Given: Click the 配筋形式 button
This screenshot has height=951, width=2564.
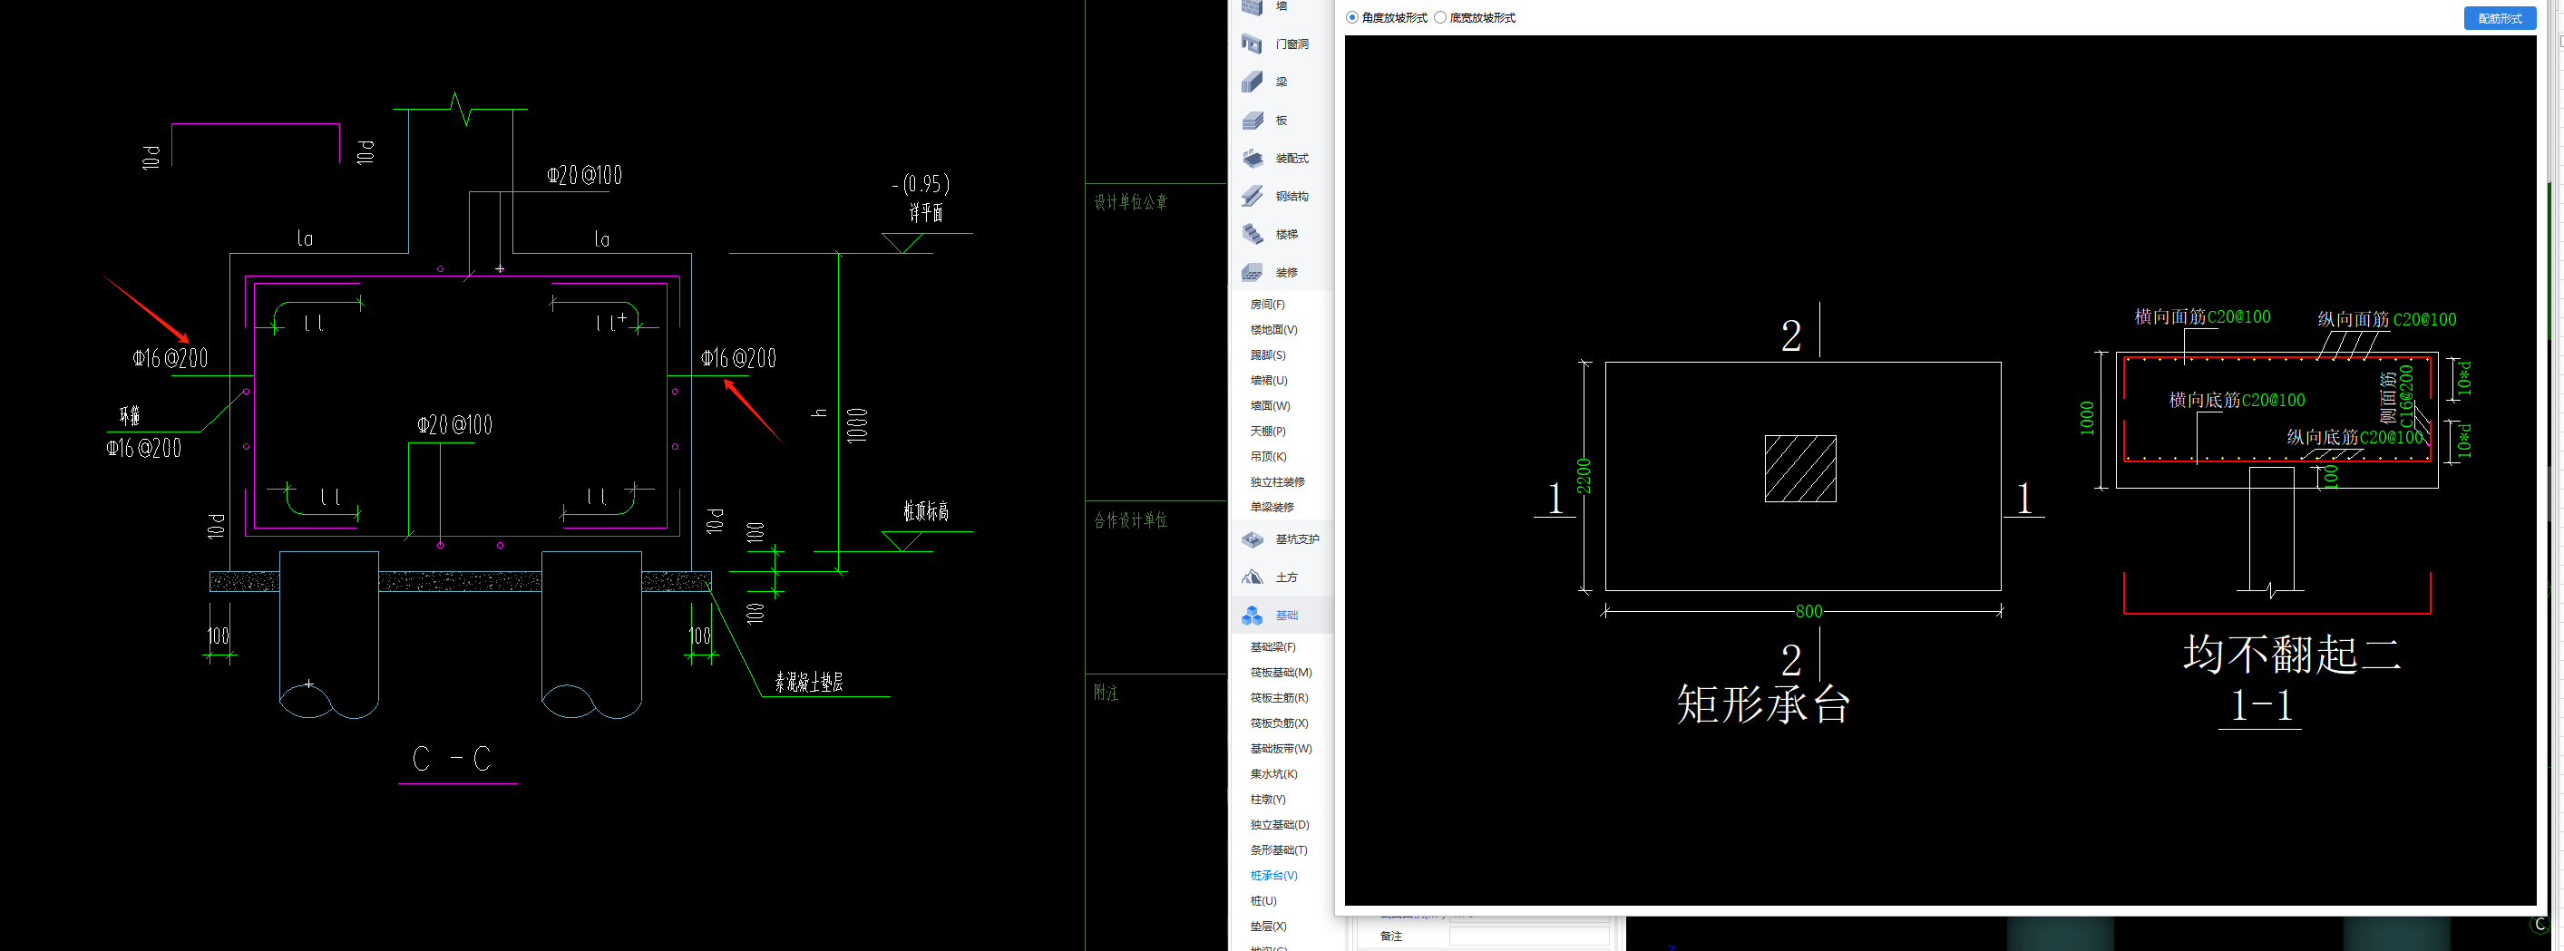Looking at the screenshot, I should click(x=2499, y=18).
